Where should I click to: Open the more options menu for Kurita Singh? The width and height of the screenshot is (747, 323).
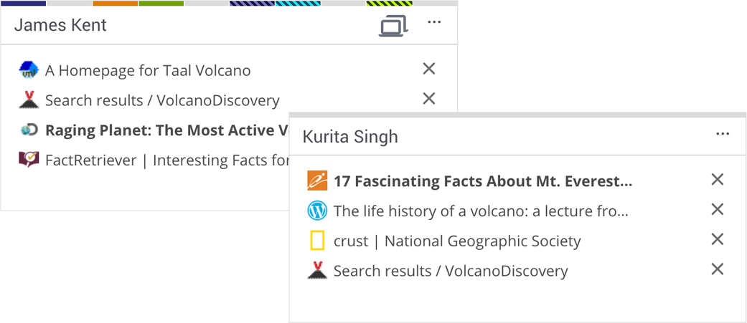coord(723,135)
